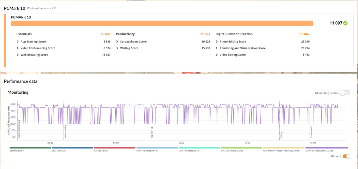Image resolution: width=358 pixels, height=169 pixels.
Task: Toggle the Monitoring details switch
Action: coord(344,93)
